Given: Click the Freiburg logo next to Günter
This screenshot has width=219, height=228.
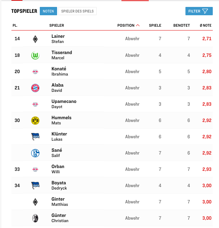Looking at the screenshot, I should pyautogui.click(x=35, y=218).
